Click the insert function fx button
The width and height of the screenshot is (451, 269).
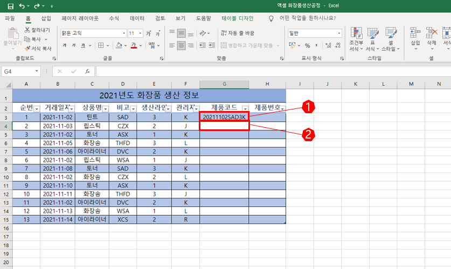point(87,71)
